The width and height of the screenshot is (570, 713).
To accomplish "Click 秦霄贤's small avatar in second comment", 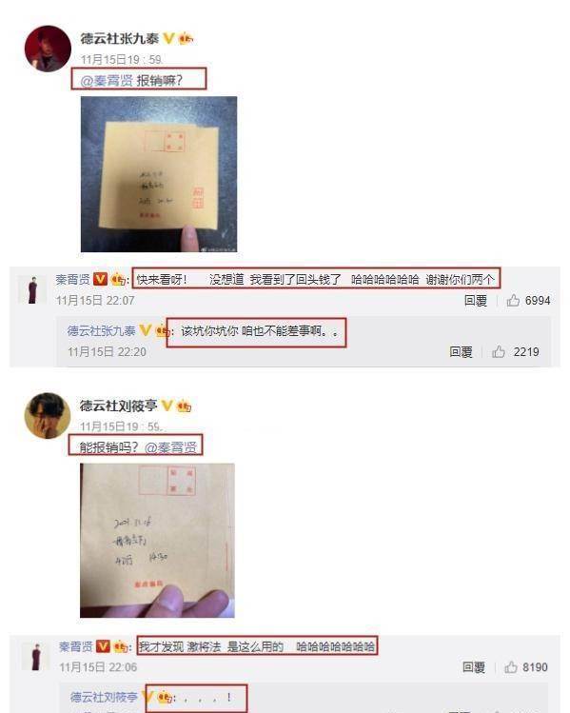I will [x=35, y=657].
